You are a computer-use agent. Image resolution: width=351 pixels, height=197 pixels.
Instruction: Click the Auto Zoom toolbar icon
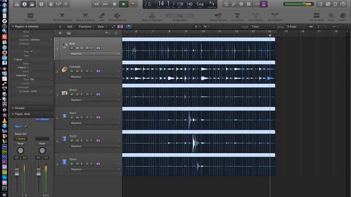point(31,16)
